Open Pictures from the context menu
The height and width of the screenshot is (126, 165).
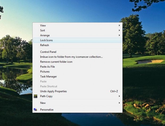point(45,72)
